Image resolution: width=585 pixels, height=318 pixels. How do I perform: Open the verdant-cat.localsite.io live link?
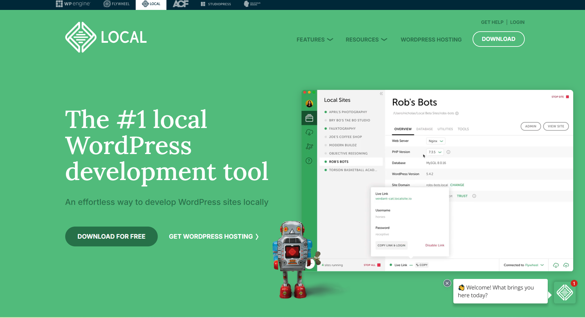pyautogui.click(x=393, y=199)
